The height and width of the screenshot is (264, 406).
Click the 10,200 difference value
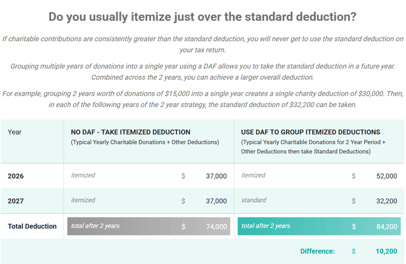(387, 251)
